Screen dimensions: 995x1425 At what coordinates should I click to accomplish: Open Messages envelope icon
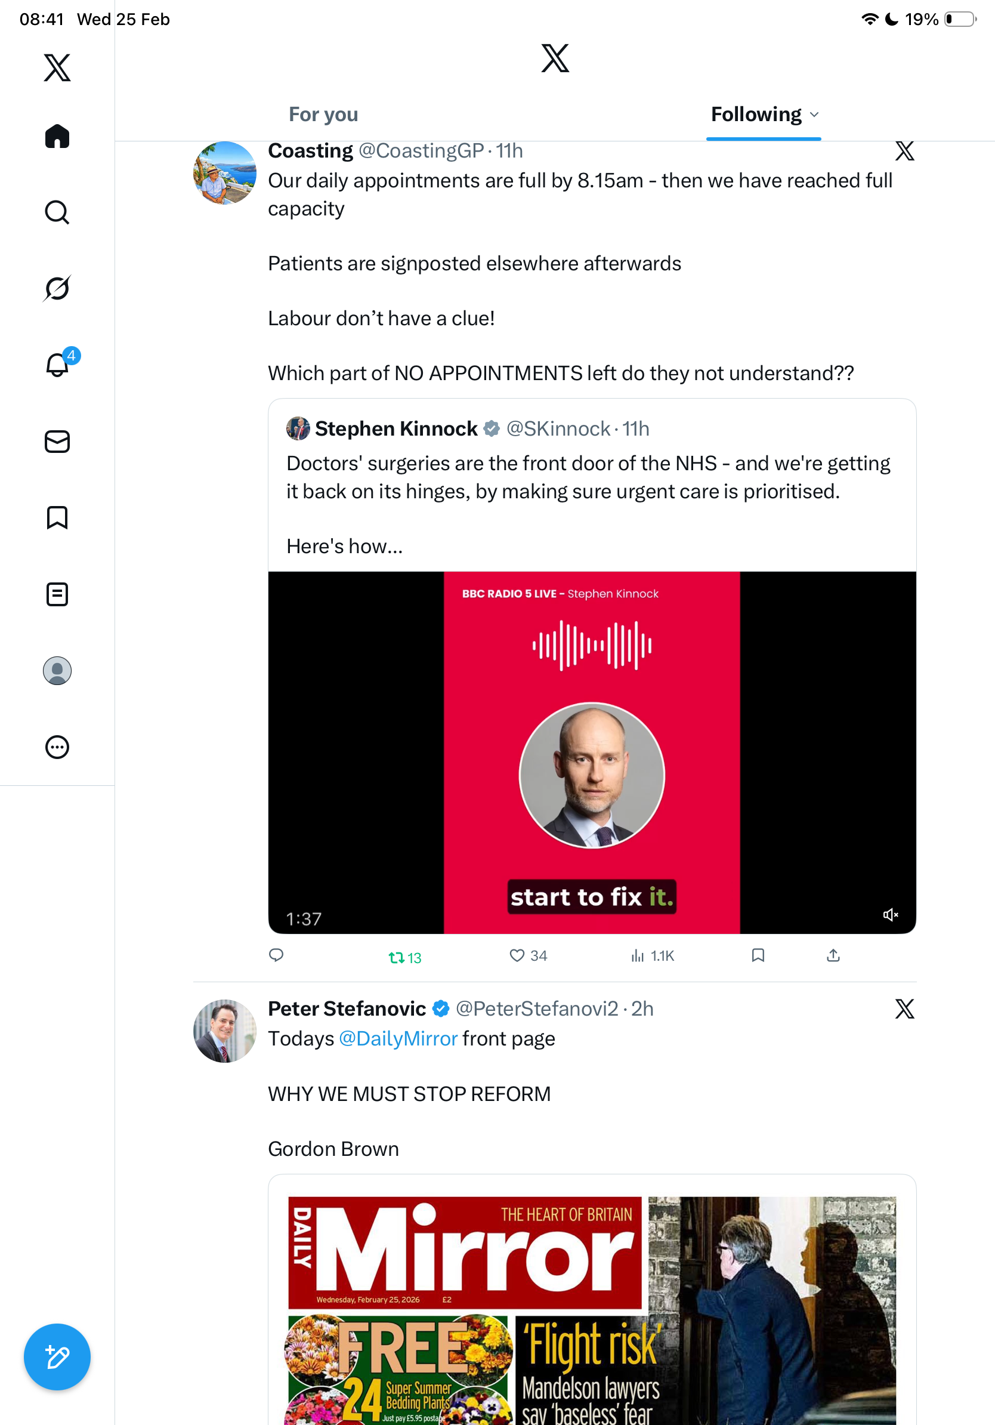point(57,442)
